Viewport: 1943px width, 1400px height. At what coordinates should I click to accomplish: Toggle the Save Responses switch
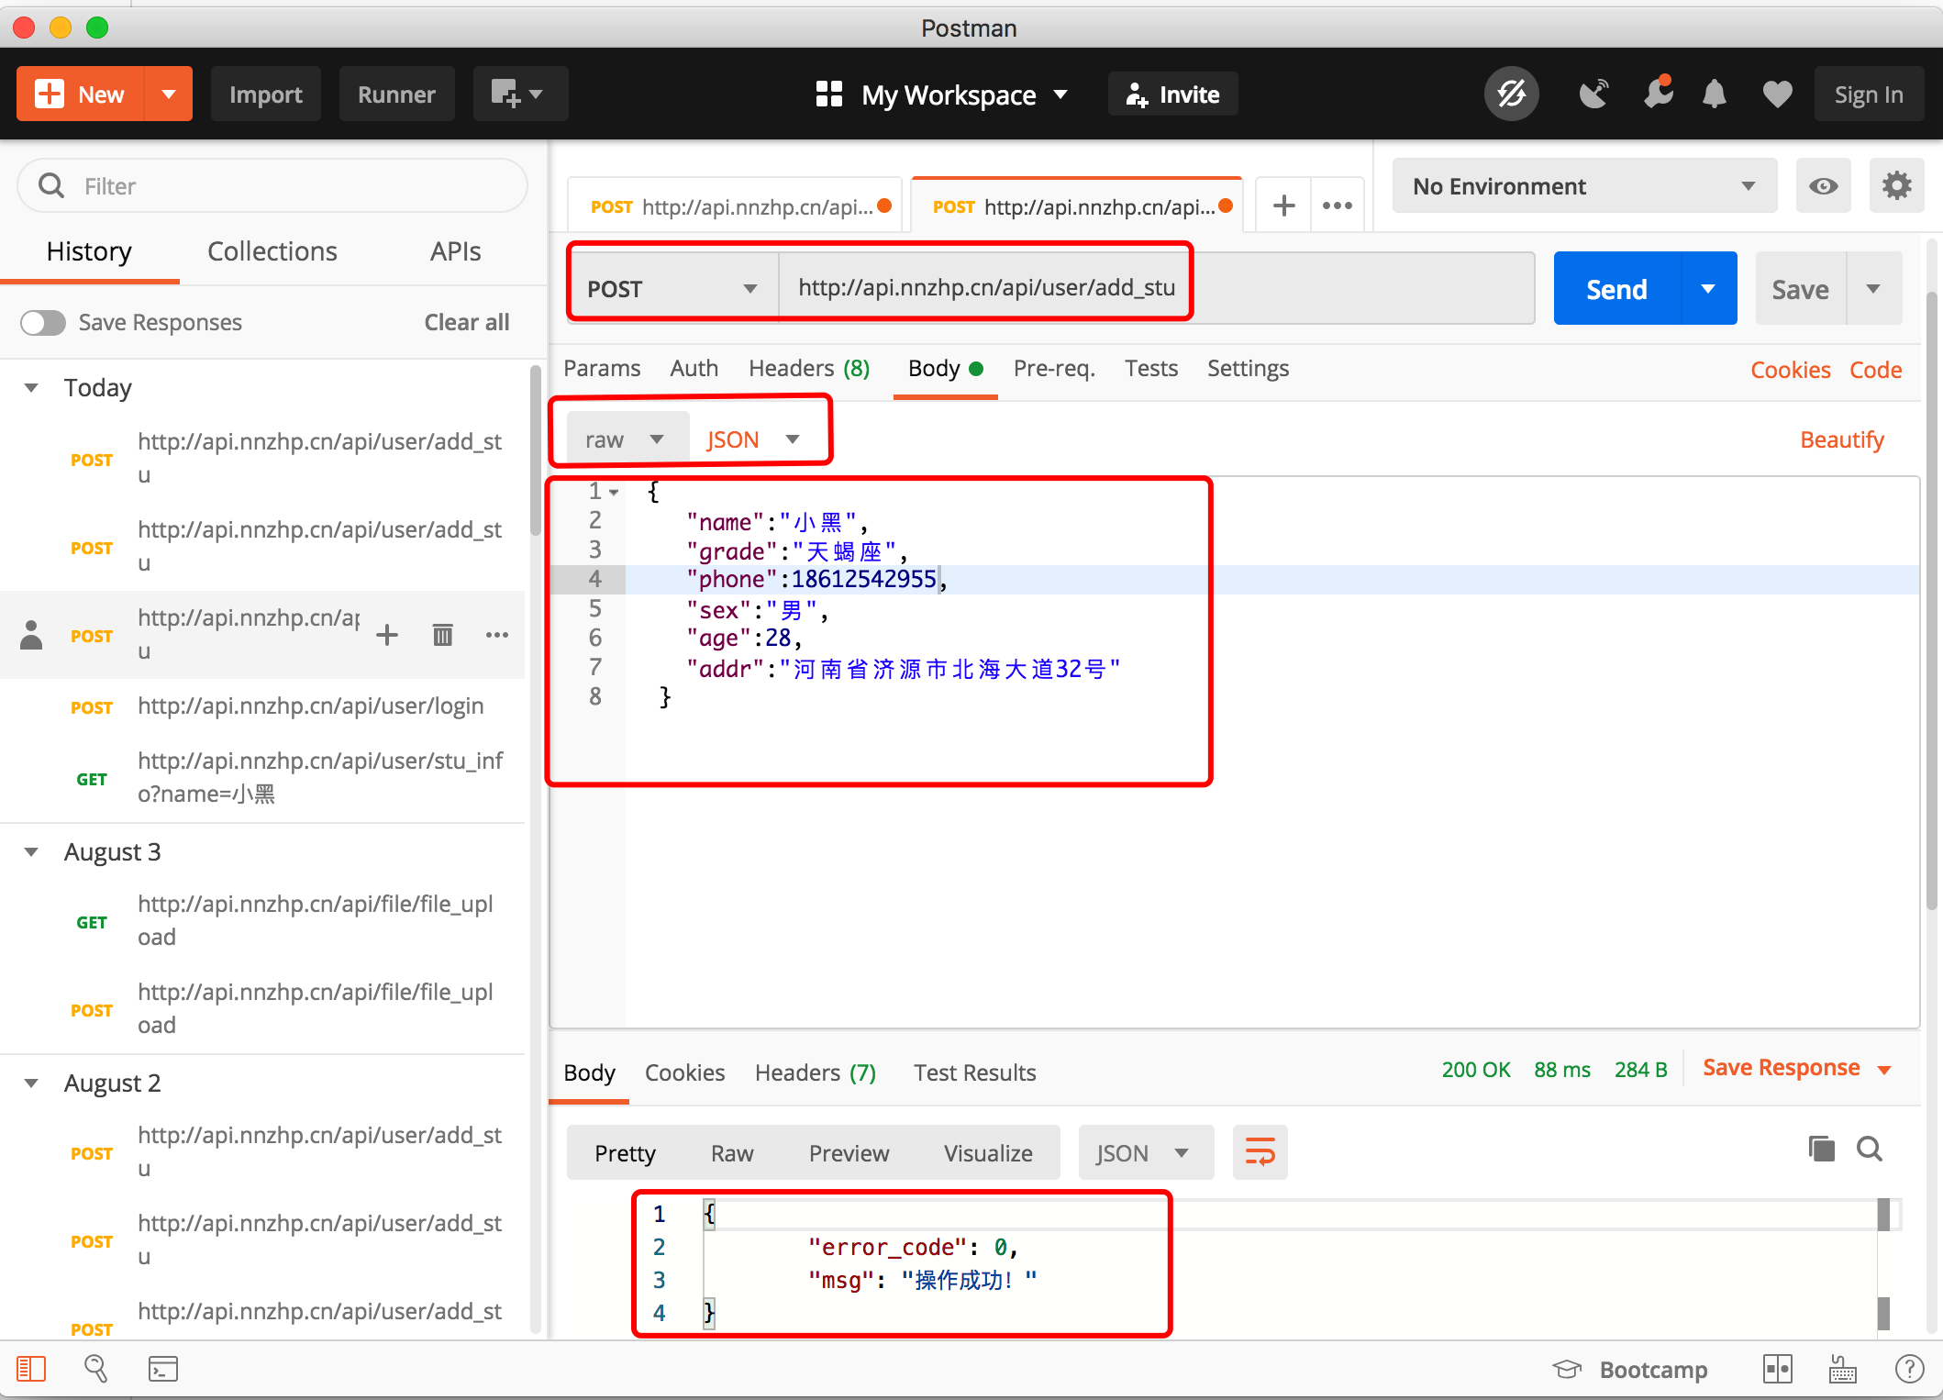tap(43, 323)
